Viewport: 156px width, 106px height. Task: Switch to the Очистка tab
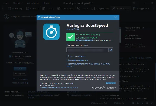click(48, 9)
